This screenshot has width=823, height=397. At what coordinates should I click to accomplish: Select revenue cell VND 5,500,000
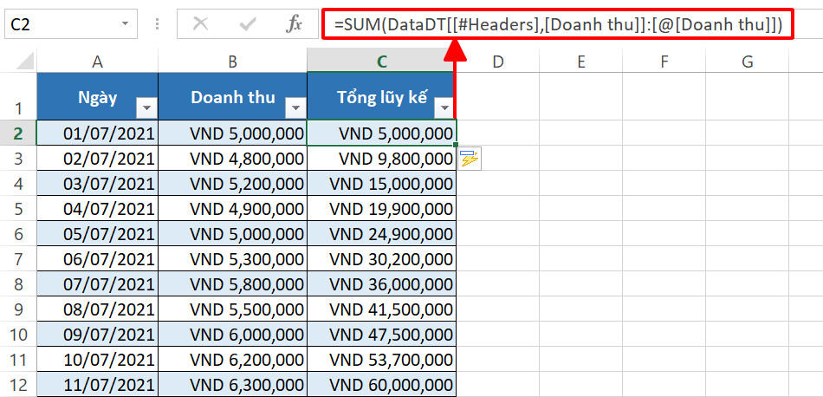(x=232, y=309)
